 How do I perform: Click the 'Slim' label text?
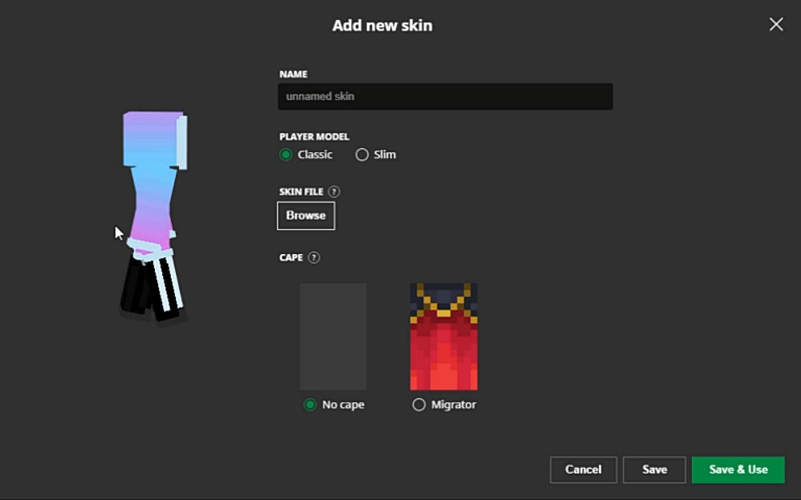click(384, 155)
